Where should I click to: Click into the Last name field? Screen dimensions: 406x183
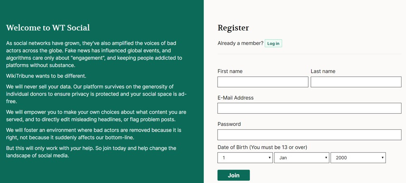(x=356, y=82)
